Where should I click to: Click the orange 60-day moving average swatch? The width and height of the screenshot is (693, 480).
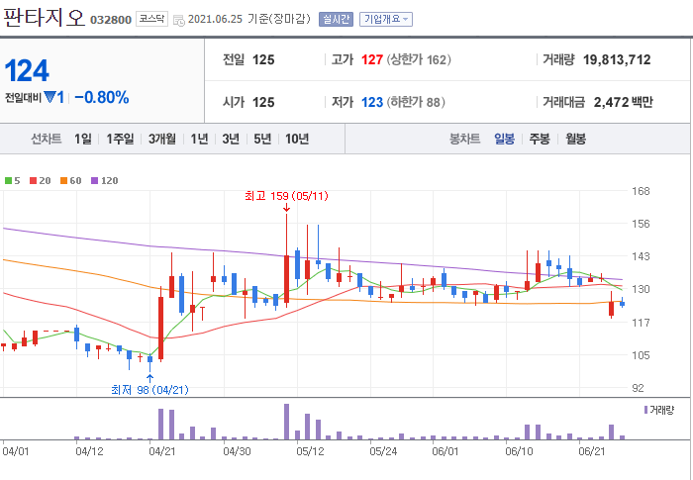(63, 180)
